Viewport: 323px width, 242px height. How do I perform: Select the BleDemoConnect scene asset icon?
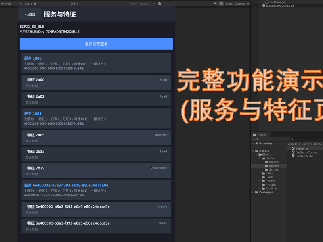293,152
